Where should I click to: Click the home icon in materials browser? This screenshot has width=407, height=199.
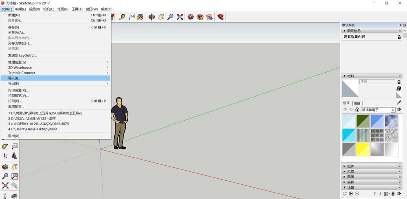click(357, 110)
